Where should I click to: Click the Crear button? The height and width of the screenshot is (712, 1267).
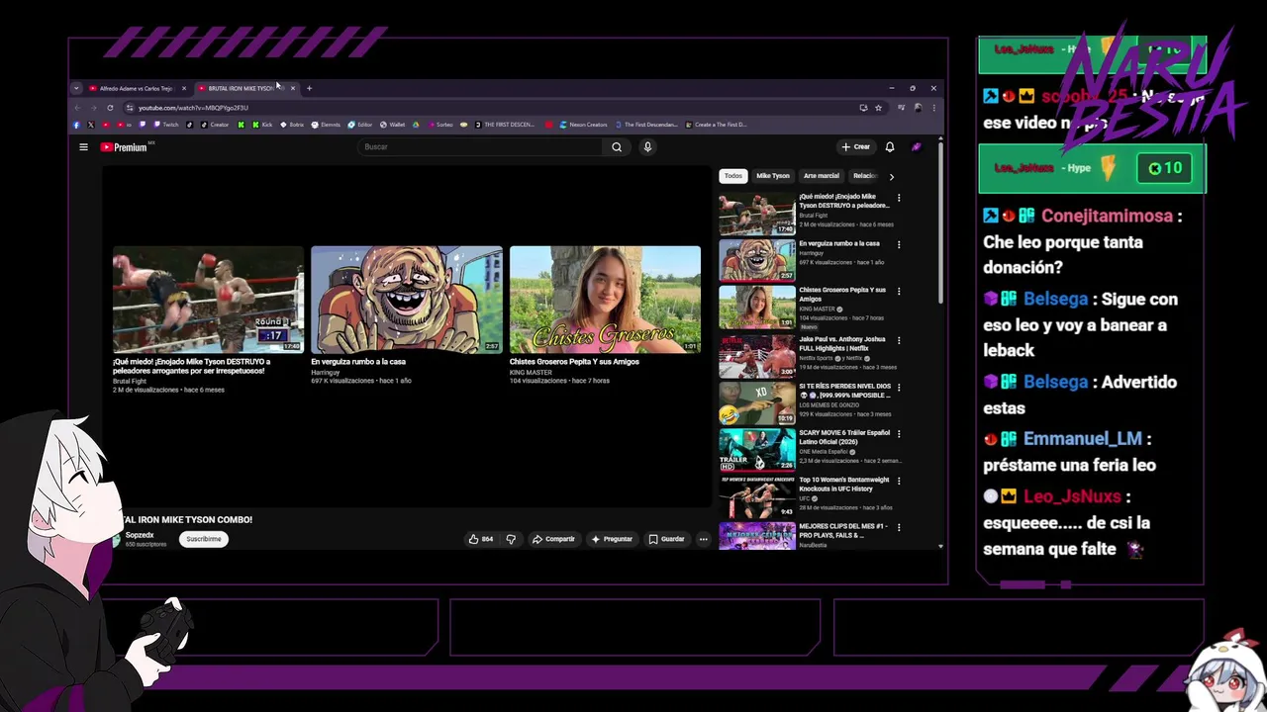[856, 146]
